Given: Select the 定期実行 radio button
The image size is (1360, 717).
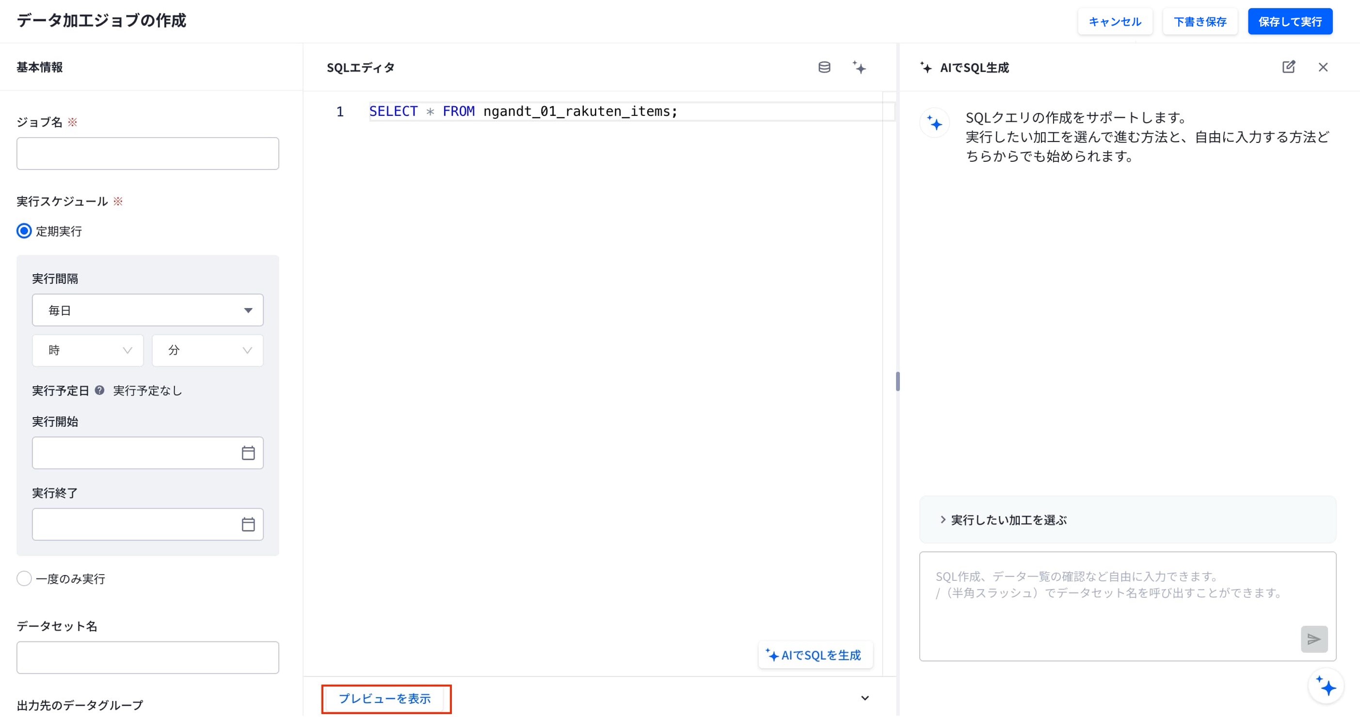Looking at the screenshot, I should click(24, 231).
